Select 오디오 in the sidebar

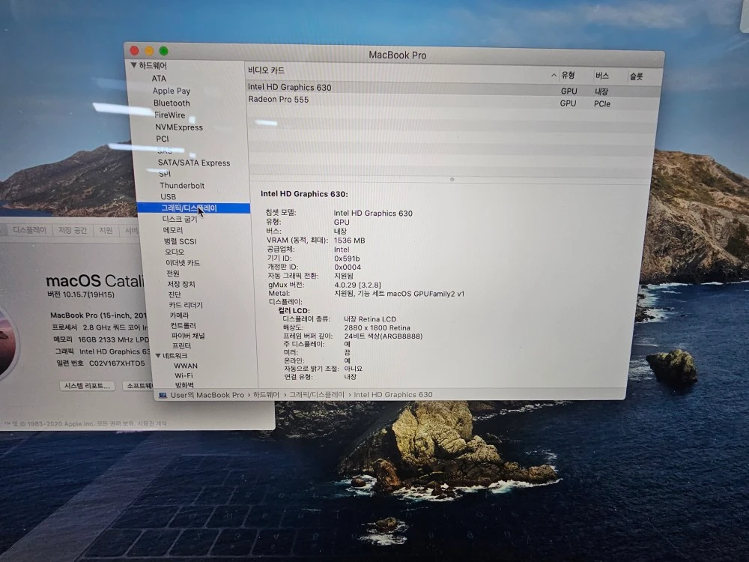point(175,252)
